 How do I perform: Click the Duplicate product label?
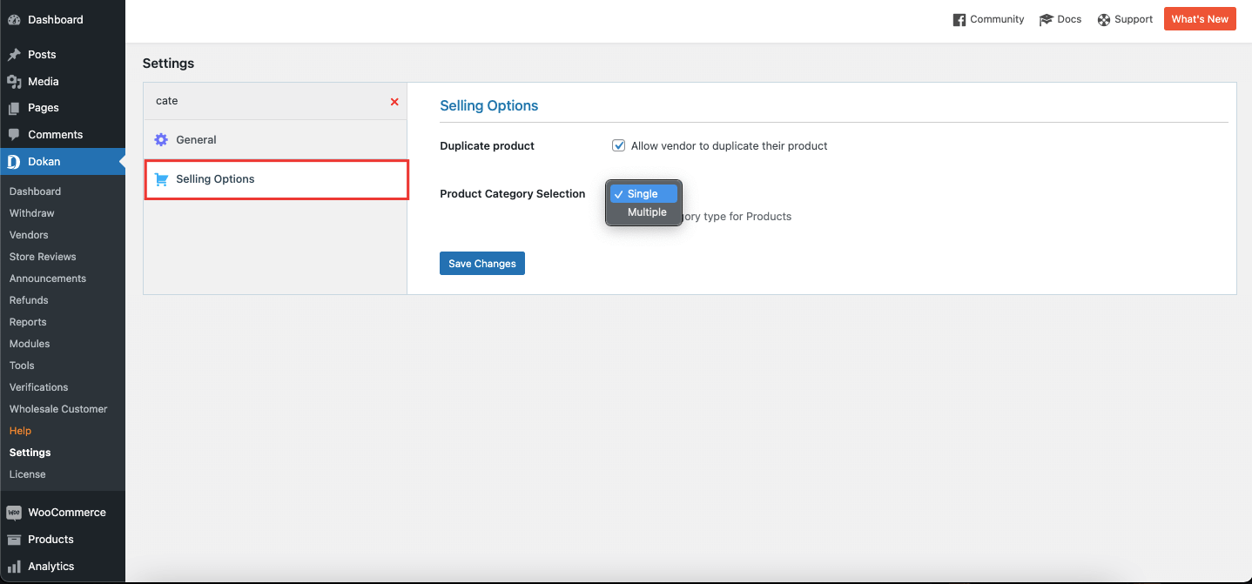click(488, 145)
